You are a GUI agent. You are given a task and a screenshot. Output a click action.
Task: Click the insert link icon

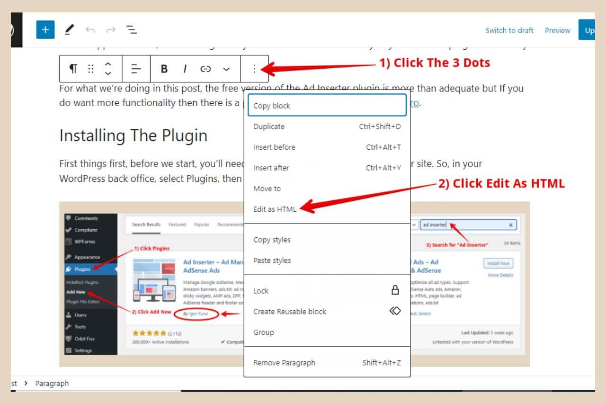tap(205, 69)
